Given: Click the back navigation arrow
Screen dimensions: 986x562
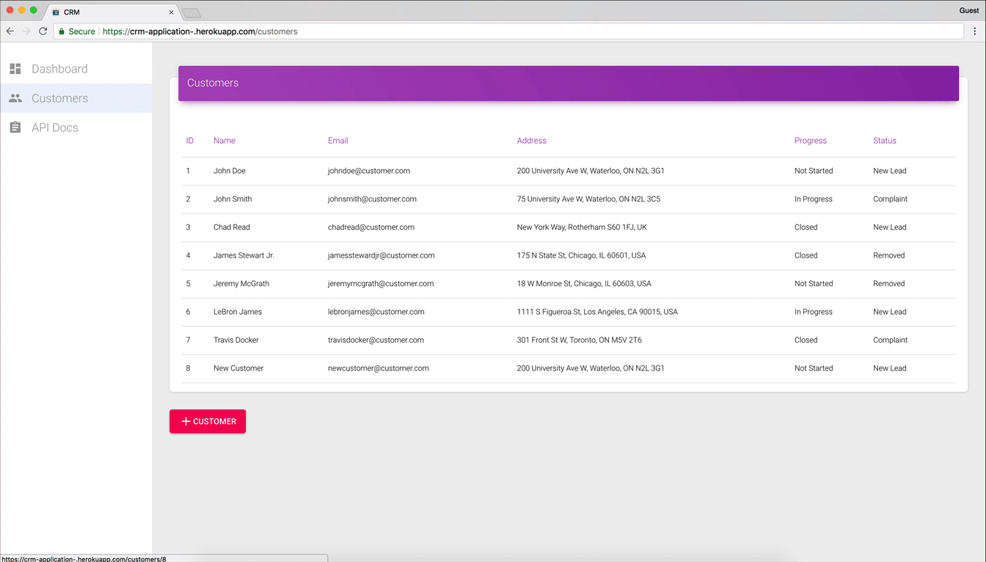Looking at the screenshot, I should [x=10, y=31].
